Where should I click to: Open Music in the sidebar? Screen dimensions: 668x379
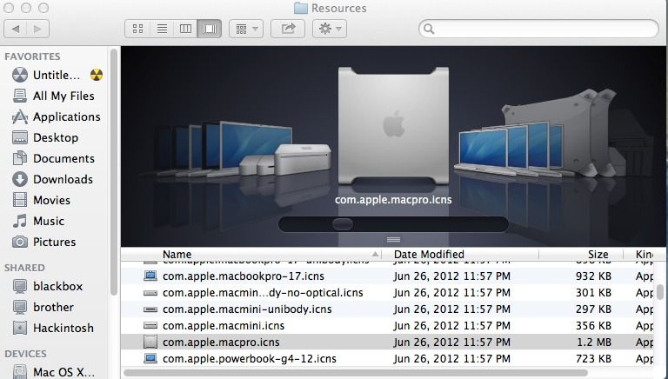pos(38,221)
